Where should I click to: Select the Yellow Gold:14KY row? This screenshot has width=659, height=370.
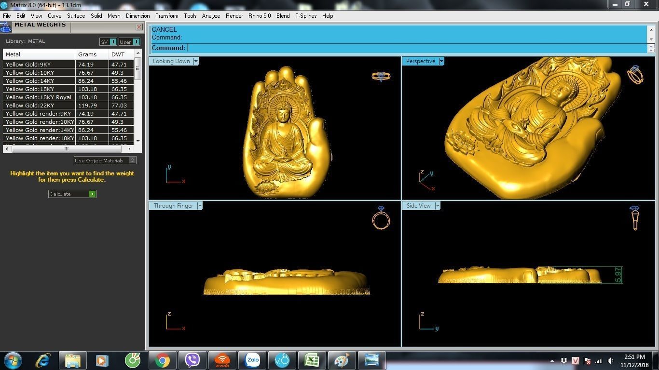click(68, 81)
